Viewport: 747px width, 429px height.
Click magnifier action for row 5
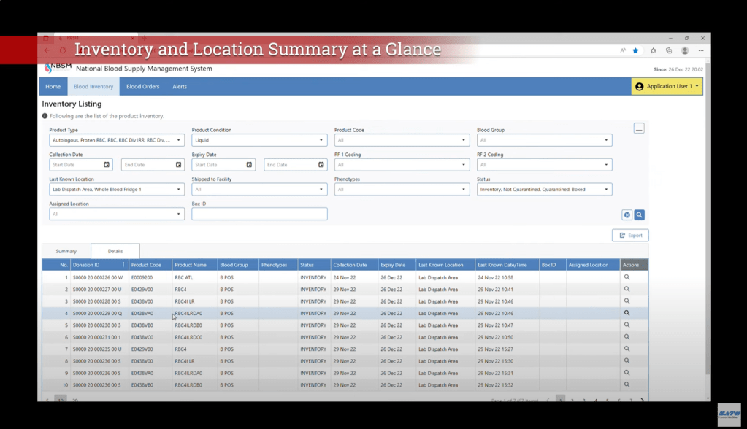pos(627,325)
